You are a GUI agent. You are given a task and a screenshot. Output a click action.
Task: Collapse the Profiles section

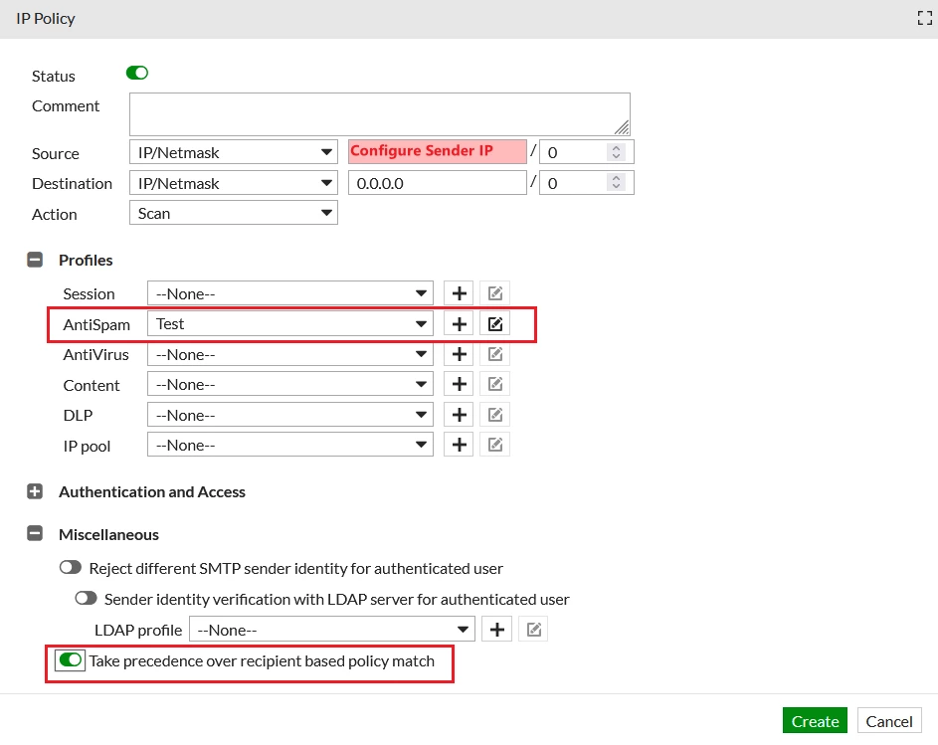pyautogui.click(x=35, y=260)
